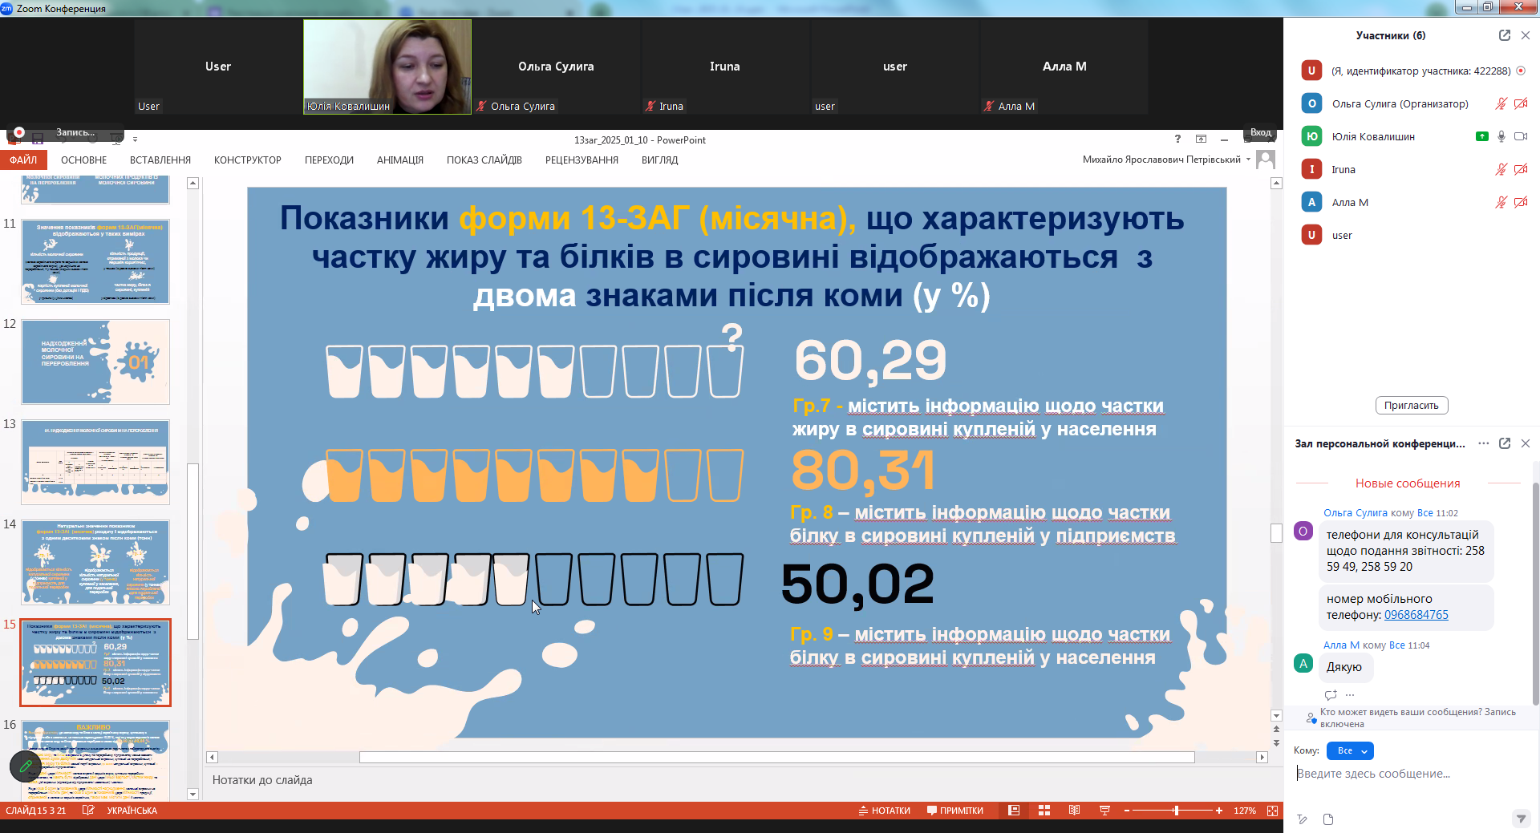The image size is (1540, 833).
Task: Attach a file to chat message
Action: (1328, 819)
